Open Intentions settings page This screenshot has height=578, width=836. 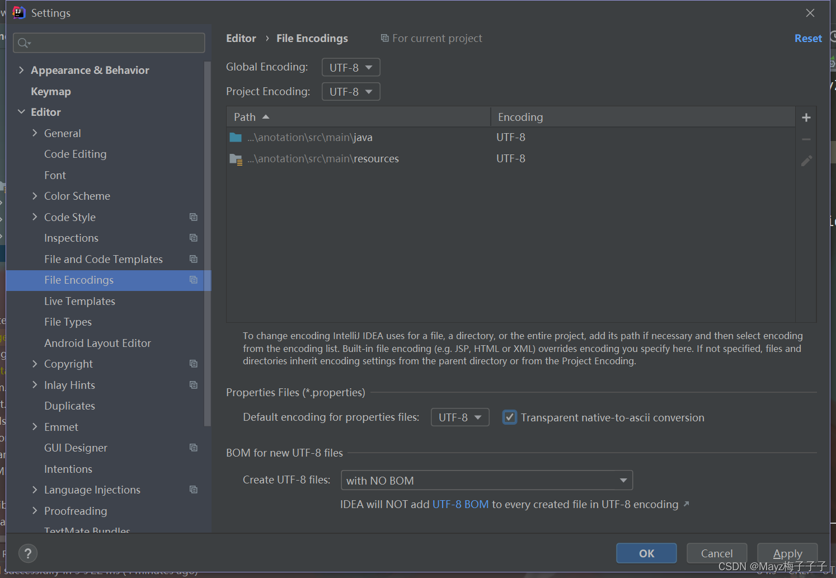(68, 469)
